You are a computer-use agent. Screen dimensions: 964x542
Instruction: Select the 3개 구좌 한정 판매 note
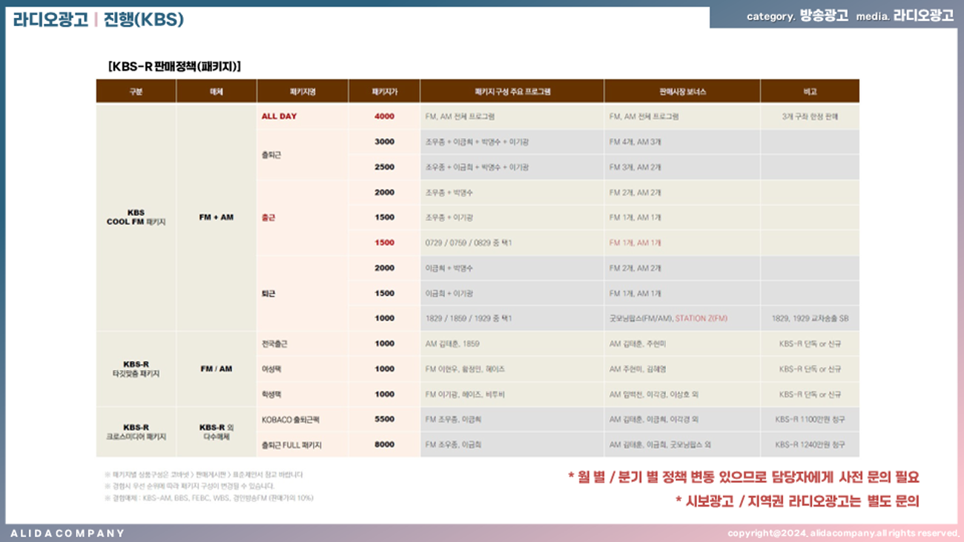[x=810, y=116]
